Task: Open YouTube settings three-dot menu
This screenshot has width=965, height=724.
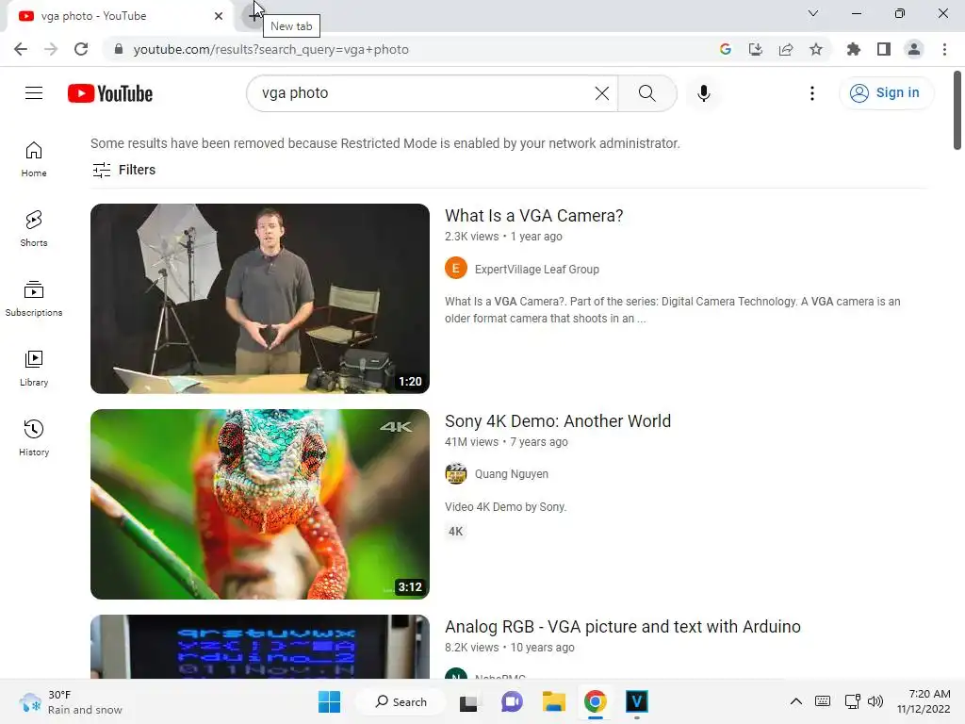Action: click(x=811, y=93)
